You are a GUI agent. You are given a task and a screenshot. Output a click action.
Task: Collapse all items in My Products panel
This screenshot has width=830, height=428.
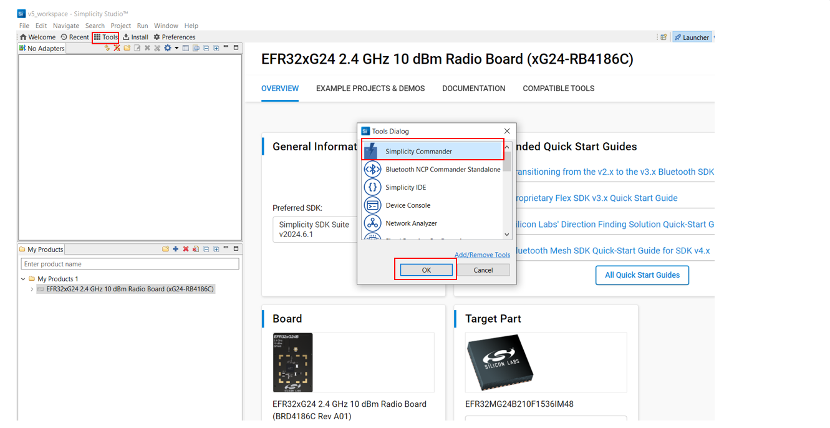point(206,248)
